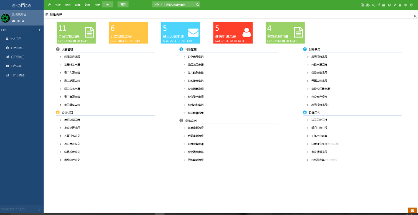Viewport: 418px width, 215px height.
Task: Open the sidebar portal with the paper-plane icon
Action: tap(15, 57)
